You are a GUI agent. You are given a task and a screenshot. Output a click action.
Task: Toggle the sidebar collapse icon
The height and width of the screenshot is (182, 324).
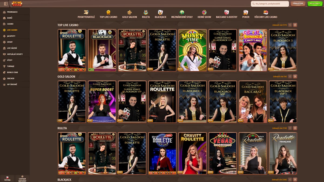coord(6,4)
